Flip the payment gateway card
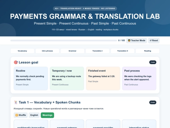 [x=67, y=124]
